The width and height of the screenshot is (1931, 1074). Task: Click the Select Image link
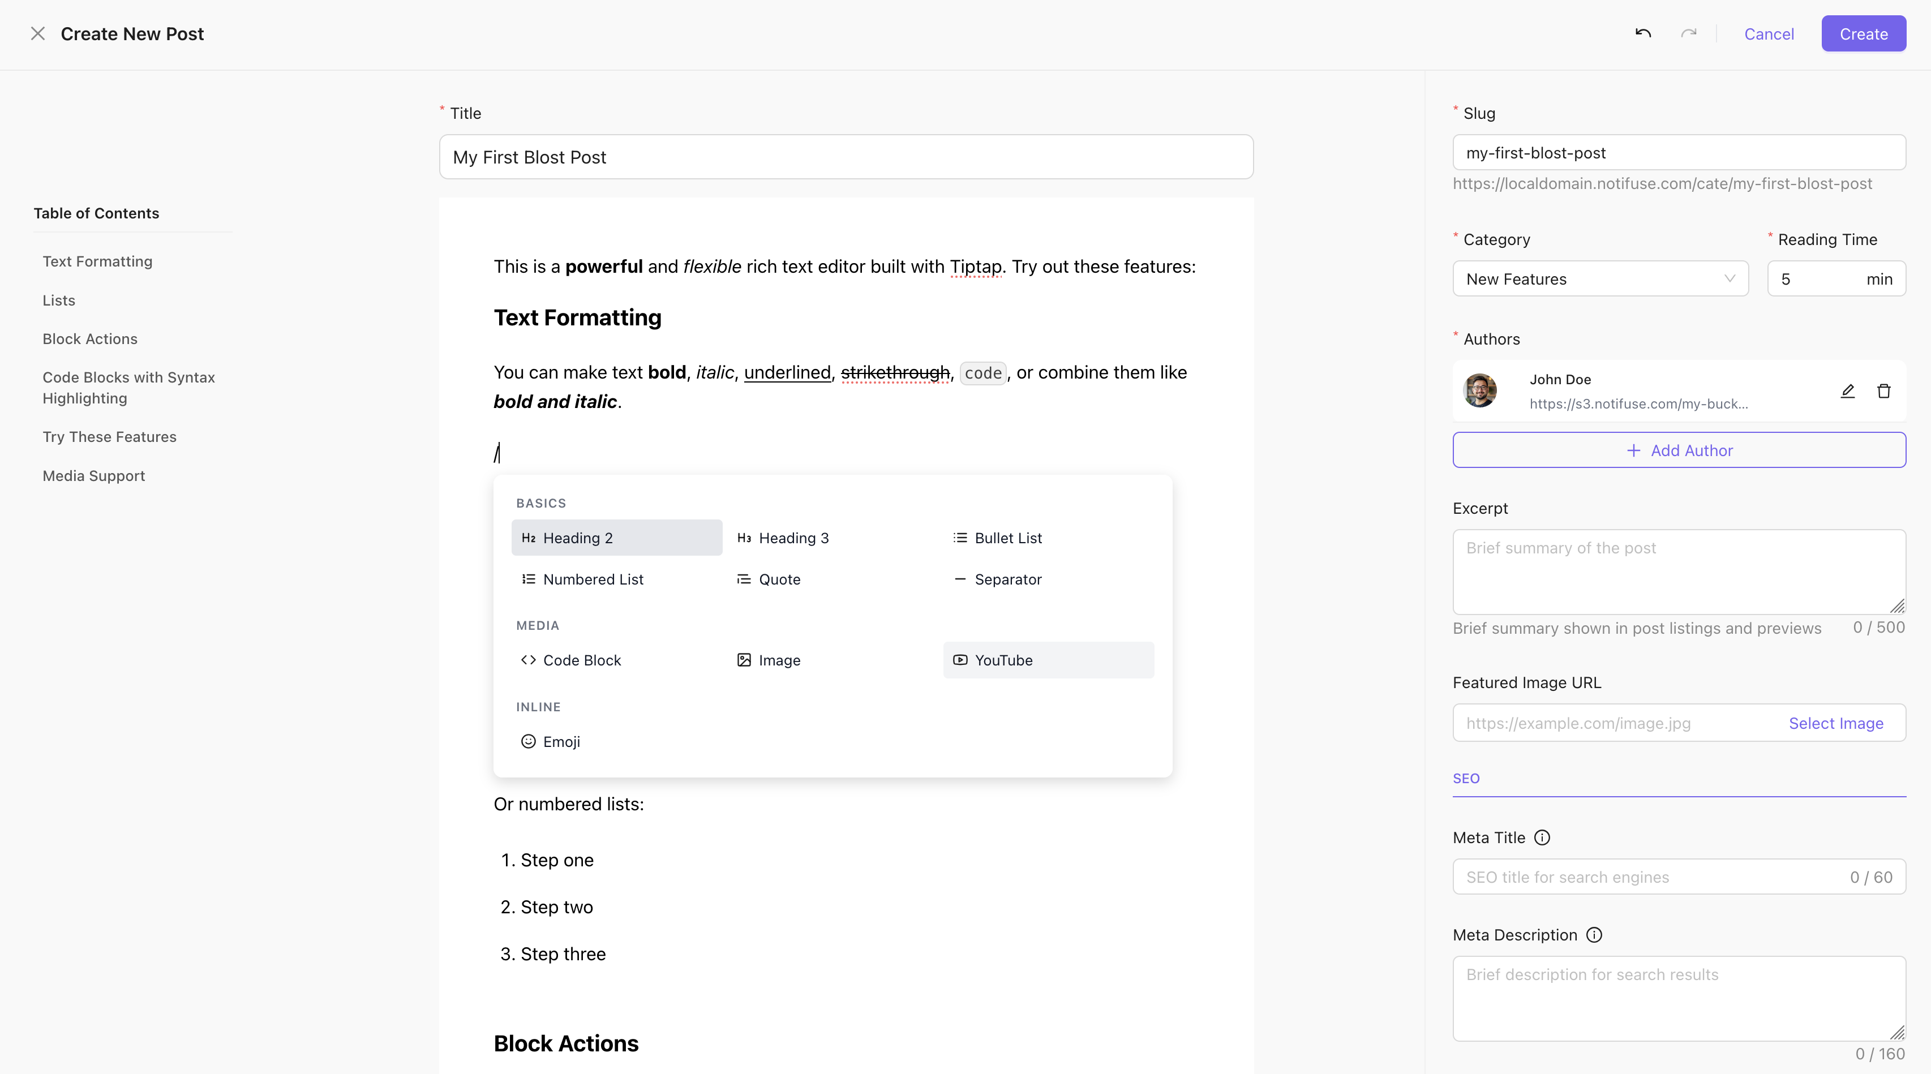pyautogui.click(x=1836, y=723)
